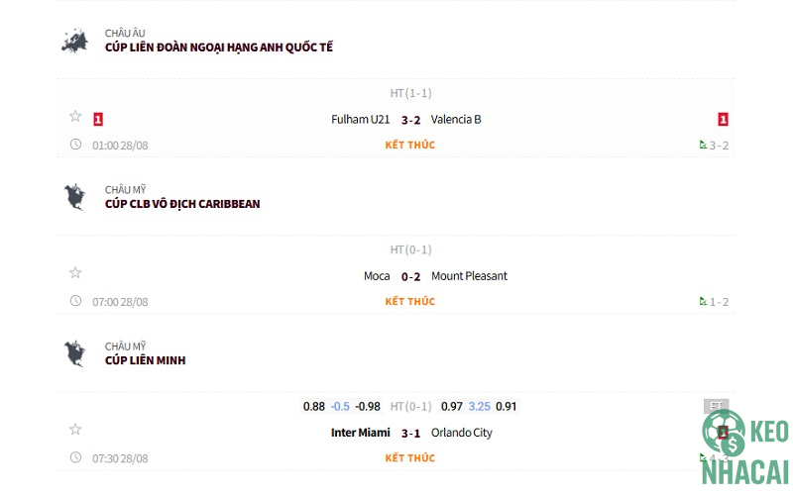Open the Cúp Liên Minh league page
This screenshot has width=793, height=495.
pos(145,360)
